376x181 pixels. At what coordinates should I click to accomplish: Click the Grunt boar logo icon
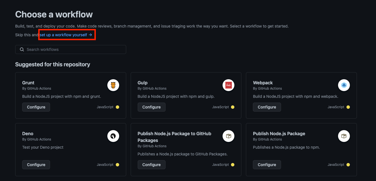click(113, 85)
